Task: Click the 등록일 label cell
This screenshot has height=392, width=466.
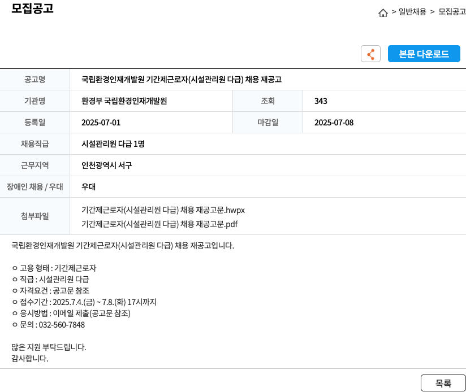Action: (34, 123)
